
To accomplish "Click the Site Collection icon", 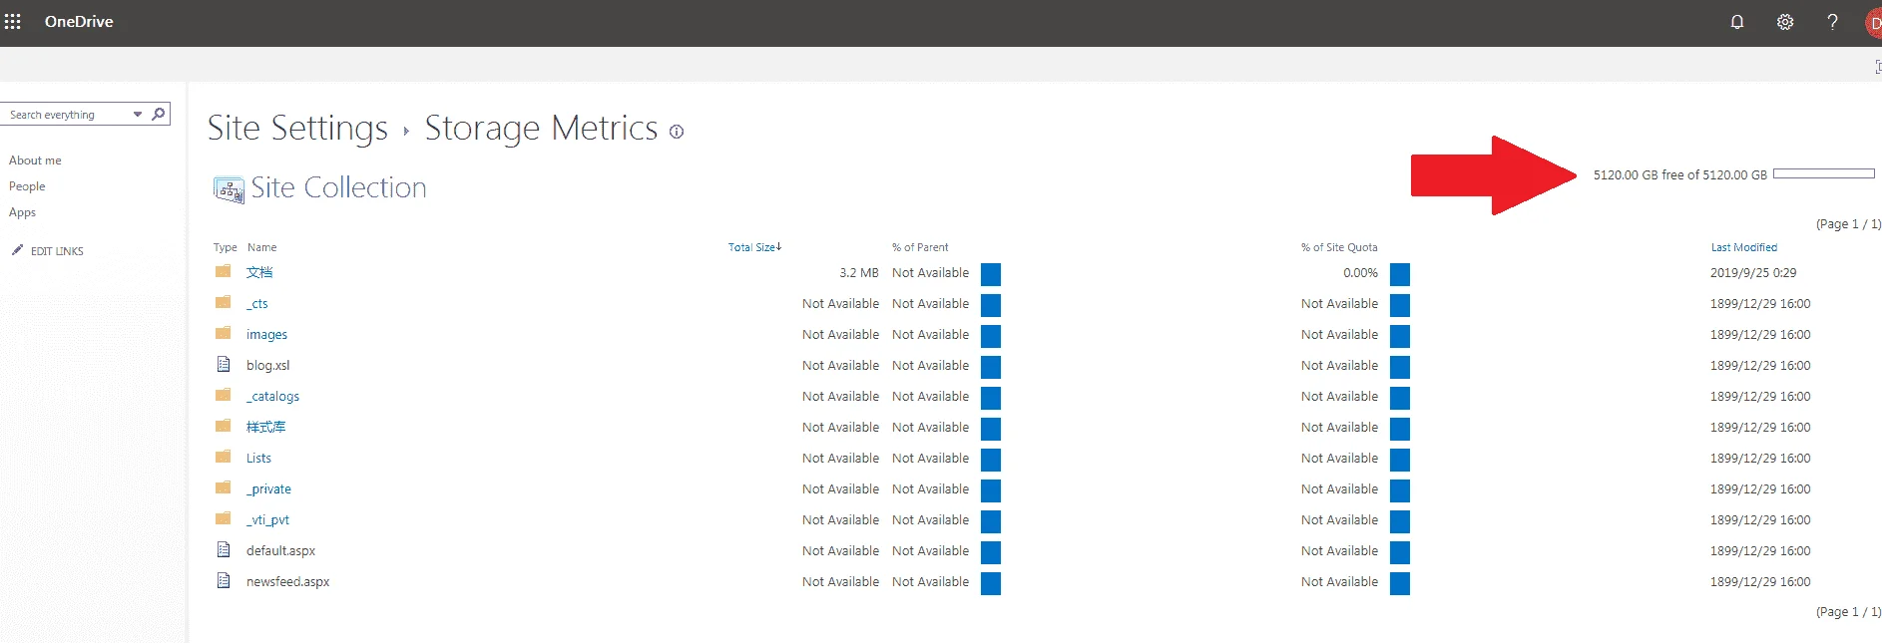I will click(229, 189).
